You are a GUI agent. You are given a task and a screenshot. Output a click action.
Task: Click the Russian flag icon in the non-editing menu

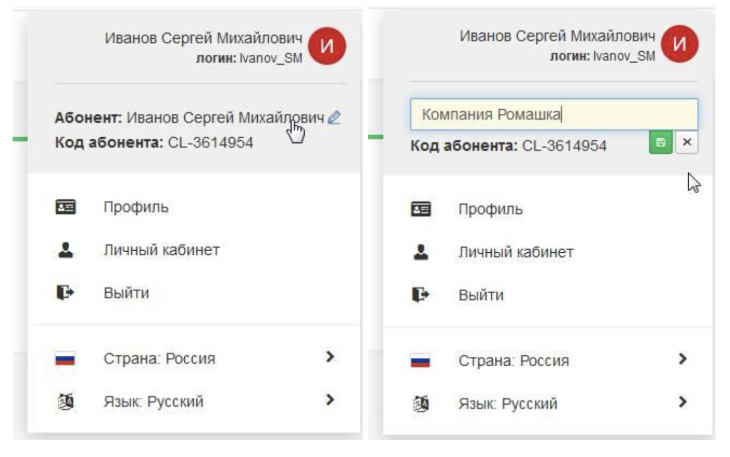coord(66,359)
